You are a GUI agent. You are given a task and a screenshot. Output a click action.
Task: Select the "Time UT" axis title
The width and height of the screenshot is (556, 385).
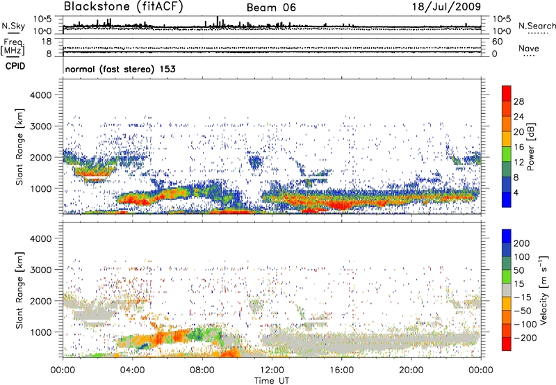click(272, 381)
